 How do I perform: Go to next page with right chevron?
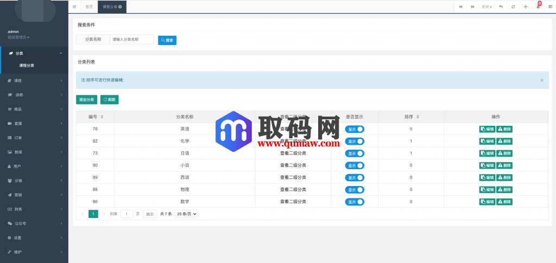(104, 214)
